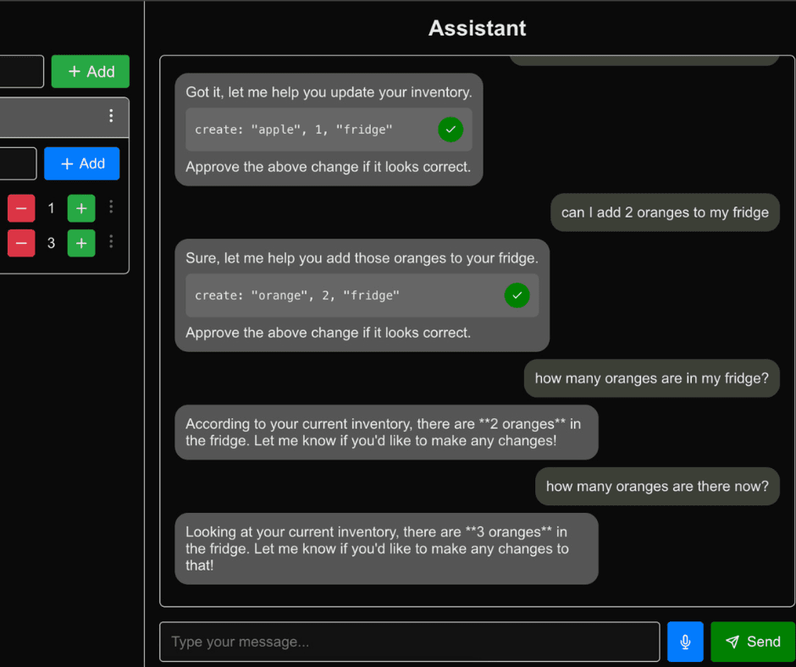Click the input box beside the green Add button

pyautogui.click(x=21, y=71)
